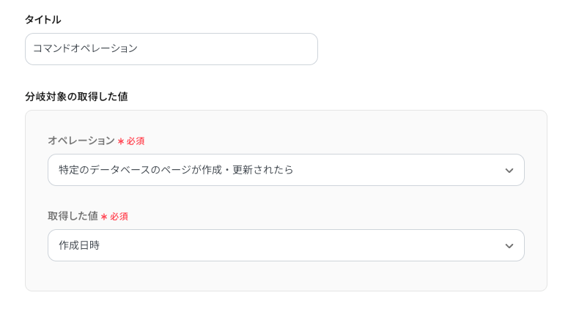Click the red asterisk beside オペレーション
The image size is (568, 309).
tap(121, 141)
